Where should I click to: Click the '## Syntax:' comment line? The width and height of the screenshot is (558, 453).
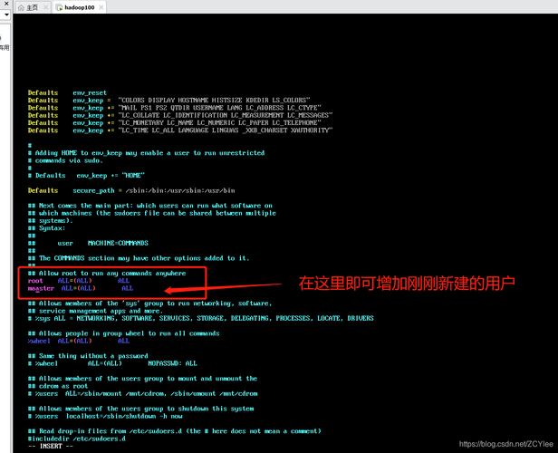pyautogui.click(x=46, y=228)
